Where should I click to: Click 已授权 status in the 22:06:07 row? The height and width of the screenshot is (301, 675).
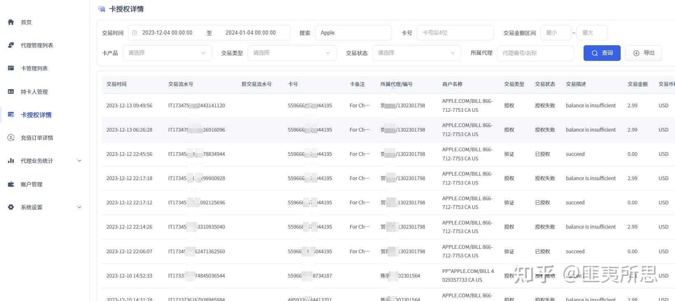543,252
